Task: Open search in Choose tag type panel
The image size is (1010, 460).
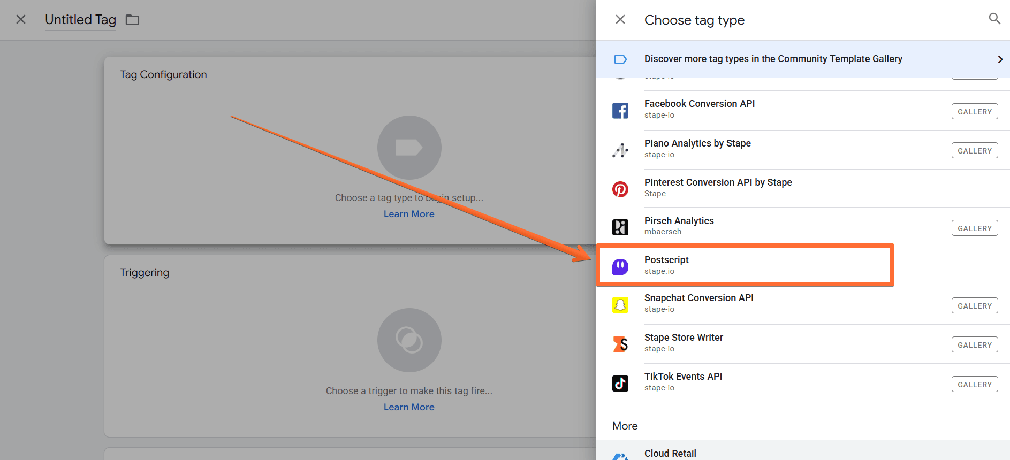Action: pos(994,19)
